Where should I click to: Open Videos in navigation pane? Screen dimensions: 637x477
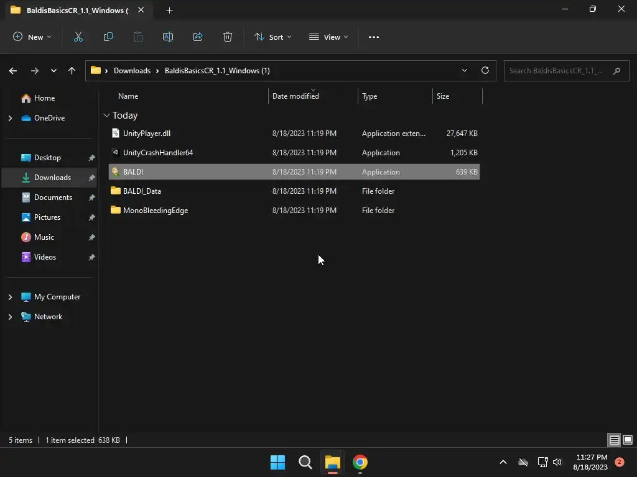(45, 257)
